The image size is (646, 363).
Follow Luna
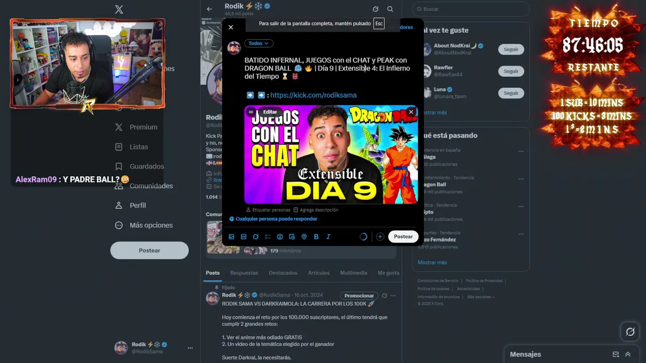click(x=511, y=93)
